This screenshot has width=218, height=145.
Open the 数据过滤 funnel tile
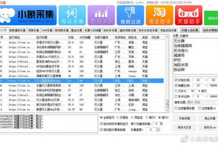click(x=130, y=15)
